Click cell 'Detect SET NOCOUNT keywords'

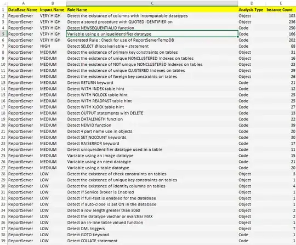pos(152,137)
